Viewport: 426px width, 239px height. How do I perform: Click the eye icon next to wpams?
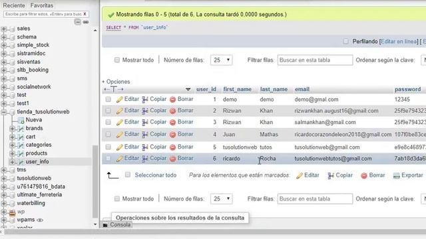click(x=40, y=220)
